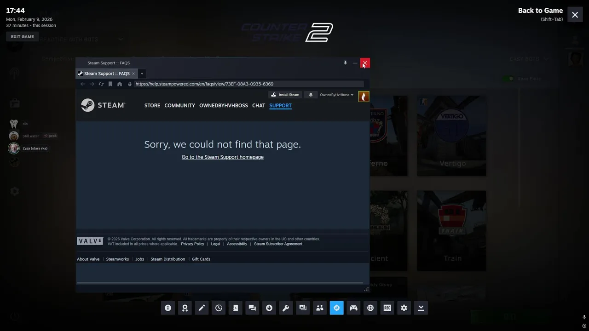The width and height of the screenshot is (589, 331).
Task: Open the Steamworks footer link
Action: click(x=117, y=259)
